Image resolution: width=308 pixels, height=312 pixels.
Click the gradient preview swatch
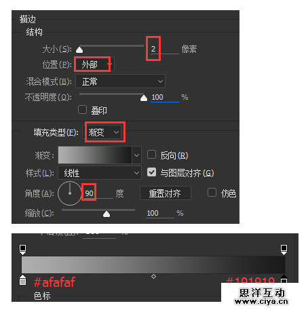tap(95, 155)
